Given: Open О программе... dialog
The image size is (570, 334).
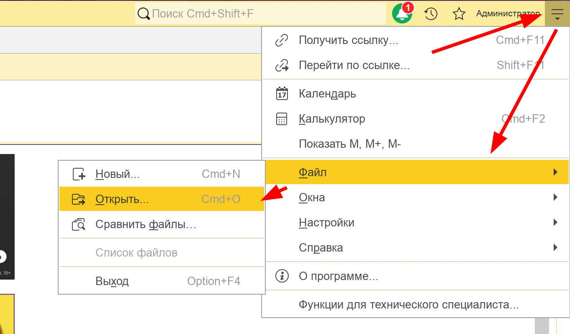Looking at the screenshot, I should (x=417, y=276).
